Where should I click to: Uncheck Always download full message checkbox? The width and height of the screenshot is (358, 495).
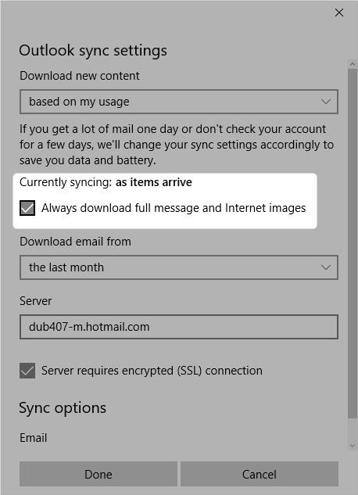pyautogui.click(x=27, y=208)
